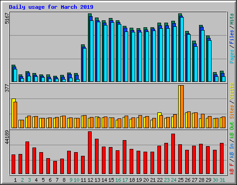Click day 23 on the x-axis

(167, 180)
